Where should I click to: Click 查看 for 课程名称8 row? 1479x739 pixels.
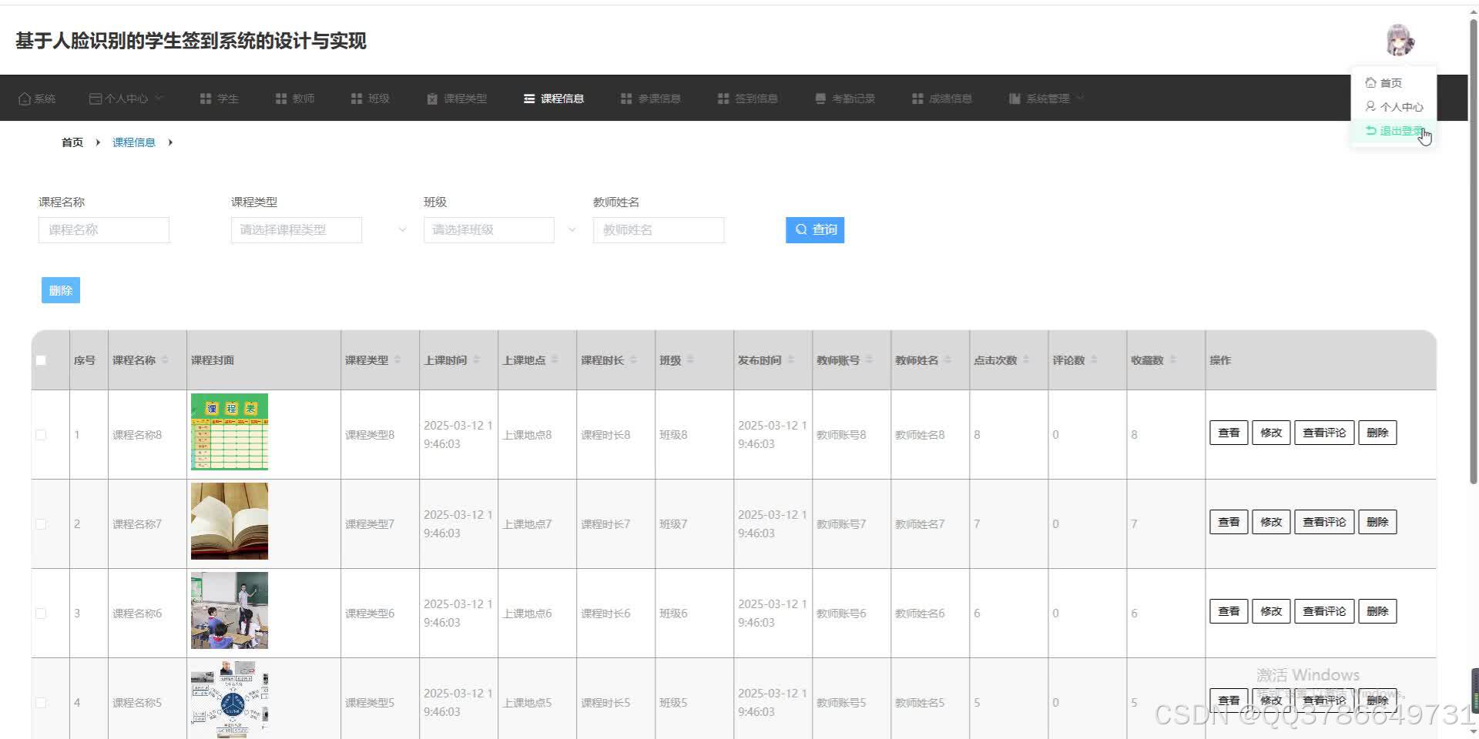point(1229,433)
